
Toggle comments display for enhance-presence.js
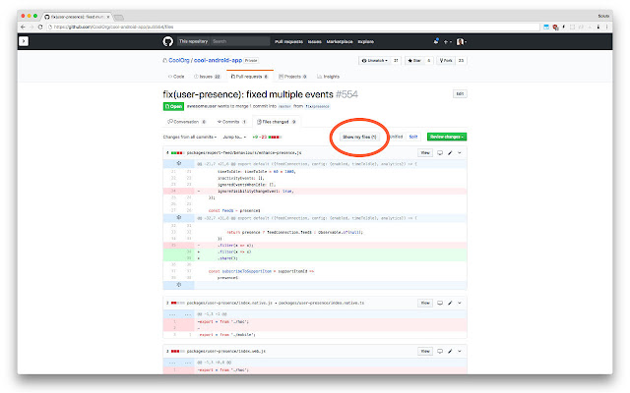440,153
